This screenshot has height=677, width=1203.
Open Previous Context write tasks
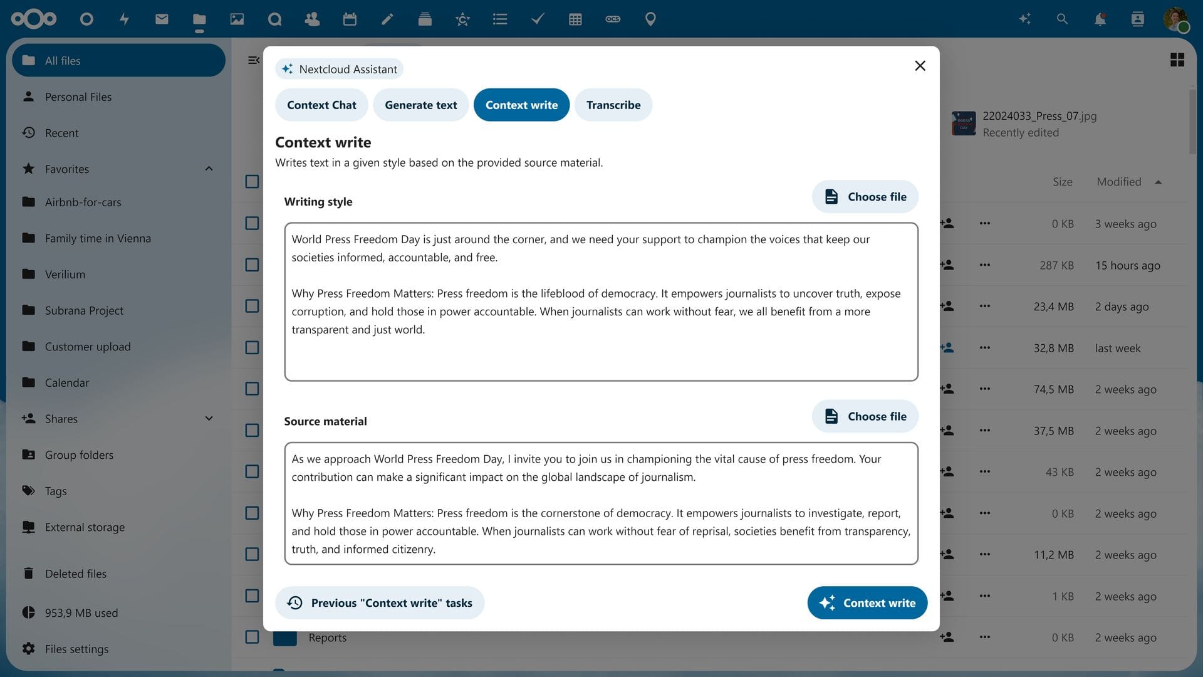tap(379, 602)
